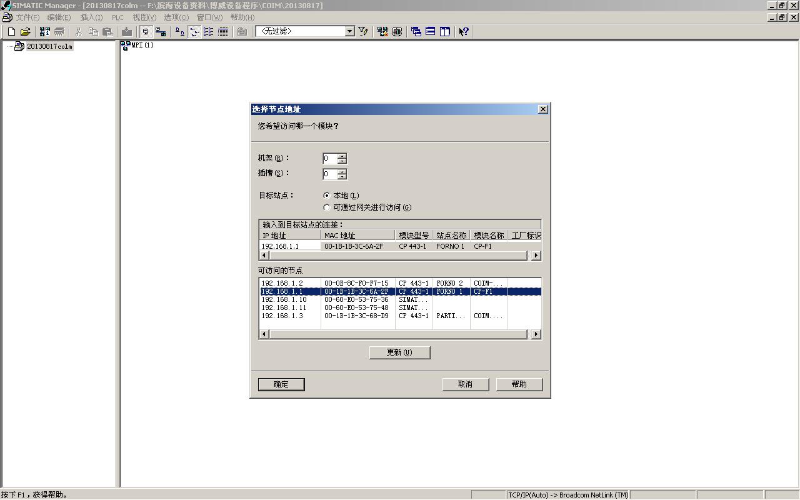Click the Download to PLC icon
The height and width of the screenshot is (500, 800).
tap(127, 31)
